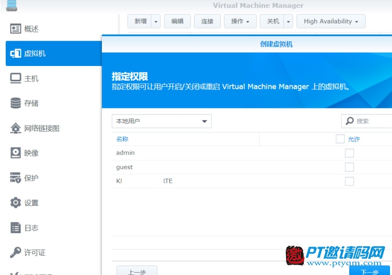The width and height of the screenshot is (392, 275).
Task: Click the 连接 connect button
Action: pos(207,22)
